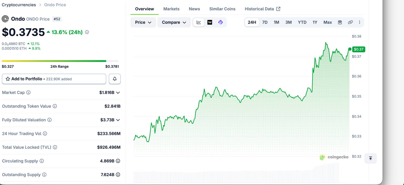This screenshot has width=404, height=185.
Task: Open the Compare dropdown
Action: click(174, 22)
